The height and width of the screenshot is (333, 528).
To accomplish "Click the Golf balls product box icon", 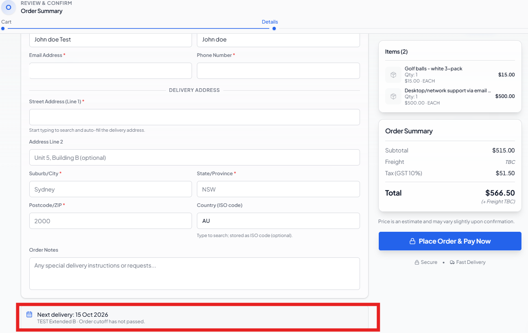I will tap(393, 75).
